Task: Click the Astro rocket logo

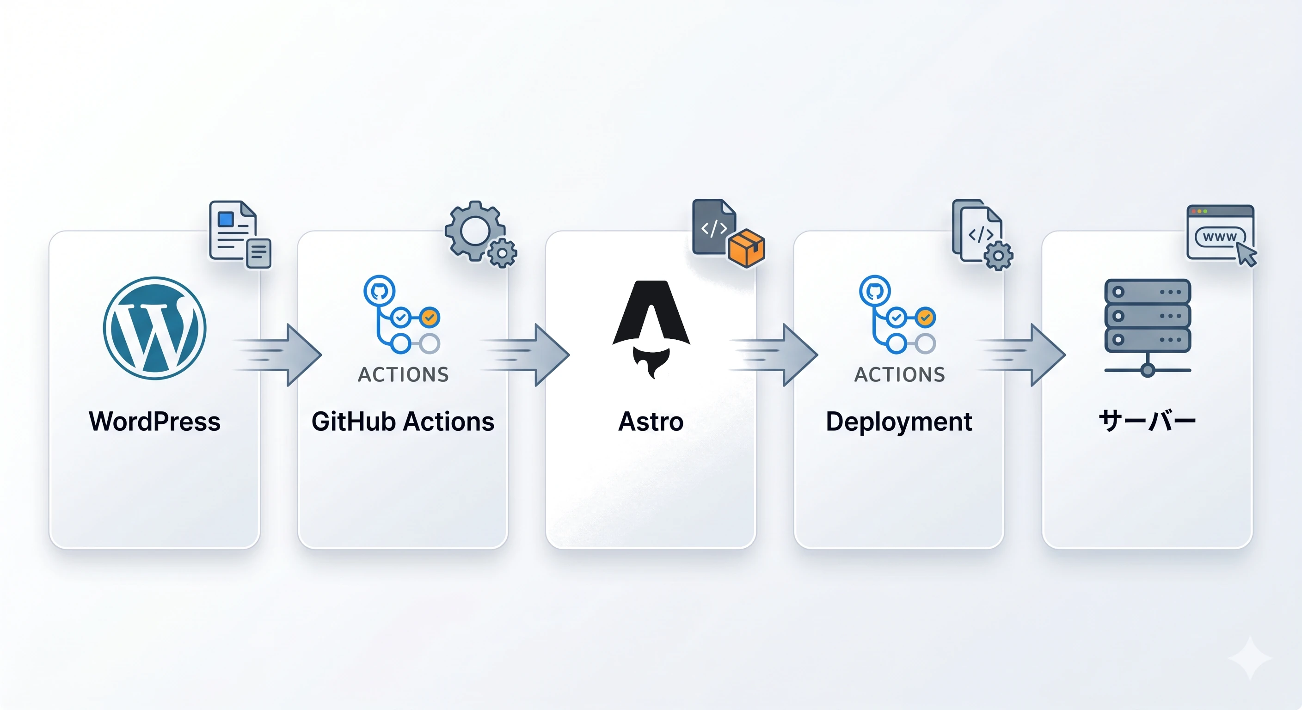Action: pyautogui.click(x=651, y=330)
